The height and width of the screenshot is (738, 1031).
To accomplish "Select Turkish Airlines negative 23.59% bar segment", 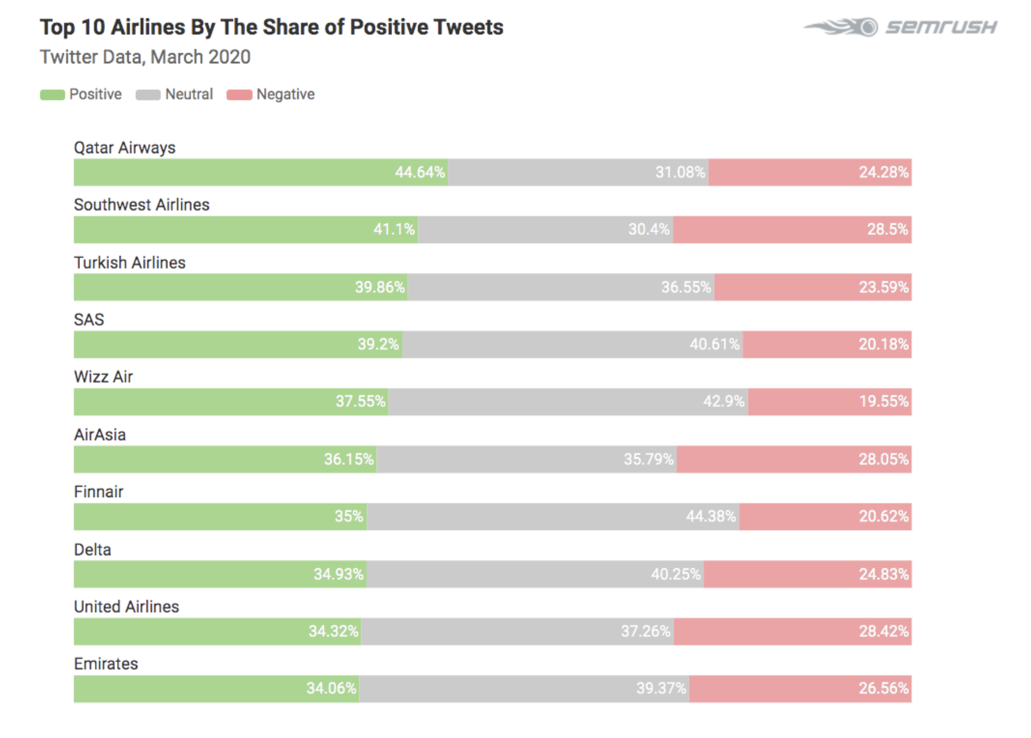I will coord(812,287).
